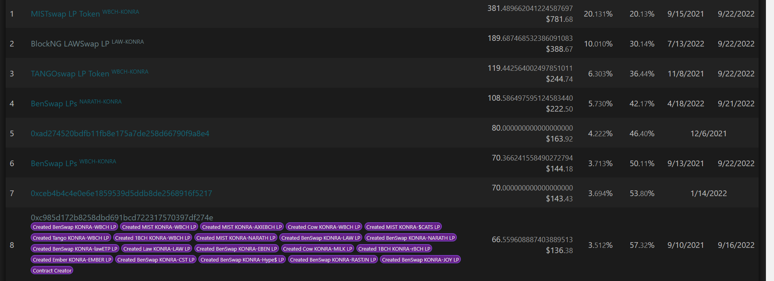The image size is (774, 281).
Task: Click the 'Created MIST KONRA-AXIEBCH LP' tag
Action: click(x=242, y=227)
